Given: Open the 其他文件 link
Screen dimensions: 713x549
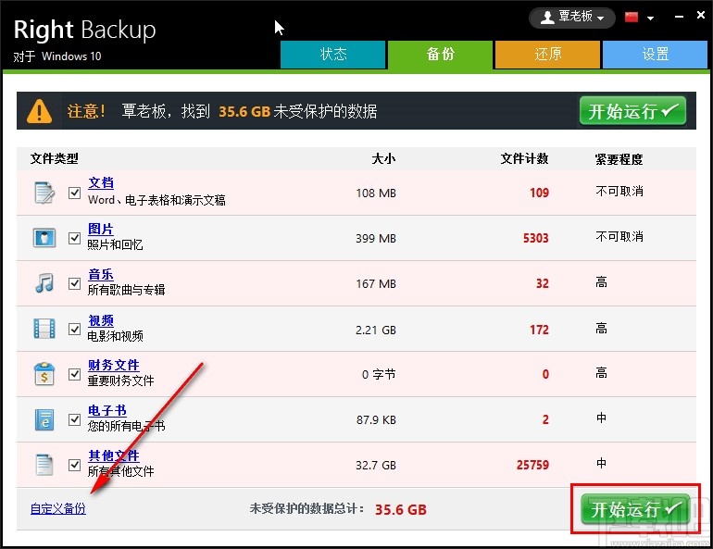Looking at the screenshot, I should pos(113,455).
